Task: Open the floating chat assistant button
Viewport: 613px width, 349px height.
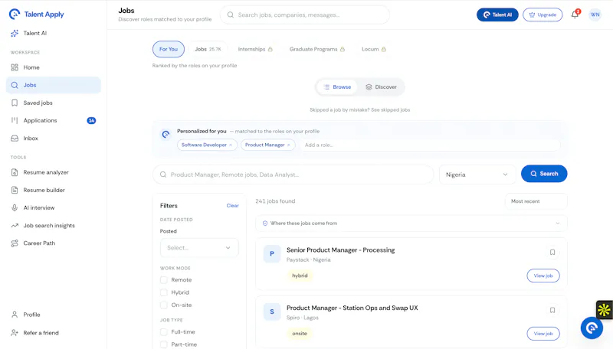Action: coord(592,328)
